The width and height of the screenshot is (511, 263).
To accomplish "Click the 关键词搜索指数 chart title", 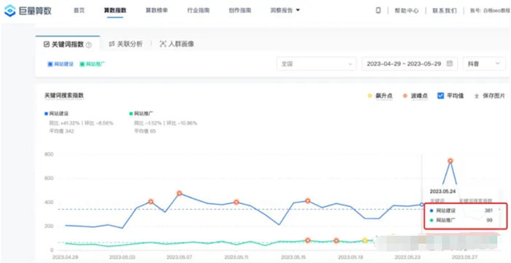I will [64, 95].
